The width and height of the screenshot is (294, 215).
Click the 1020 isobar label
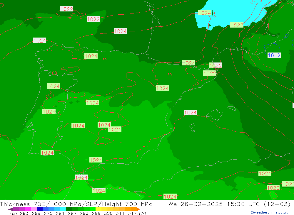[x=273, y=188]
